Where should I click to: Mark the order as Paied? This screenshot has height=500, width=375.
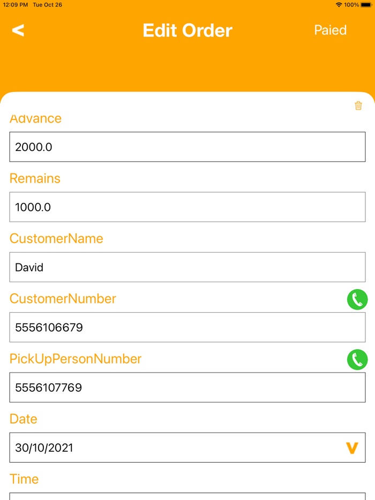(330, 30)
